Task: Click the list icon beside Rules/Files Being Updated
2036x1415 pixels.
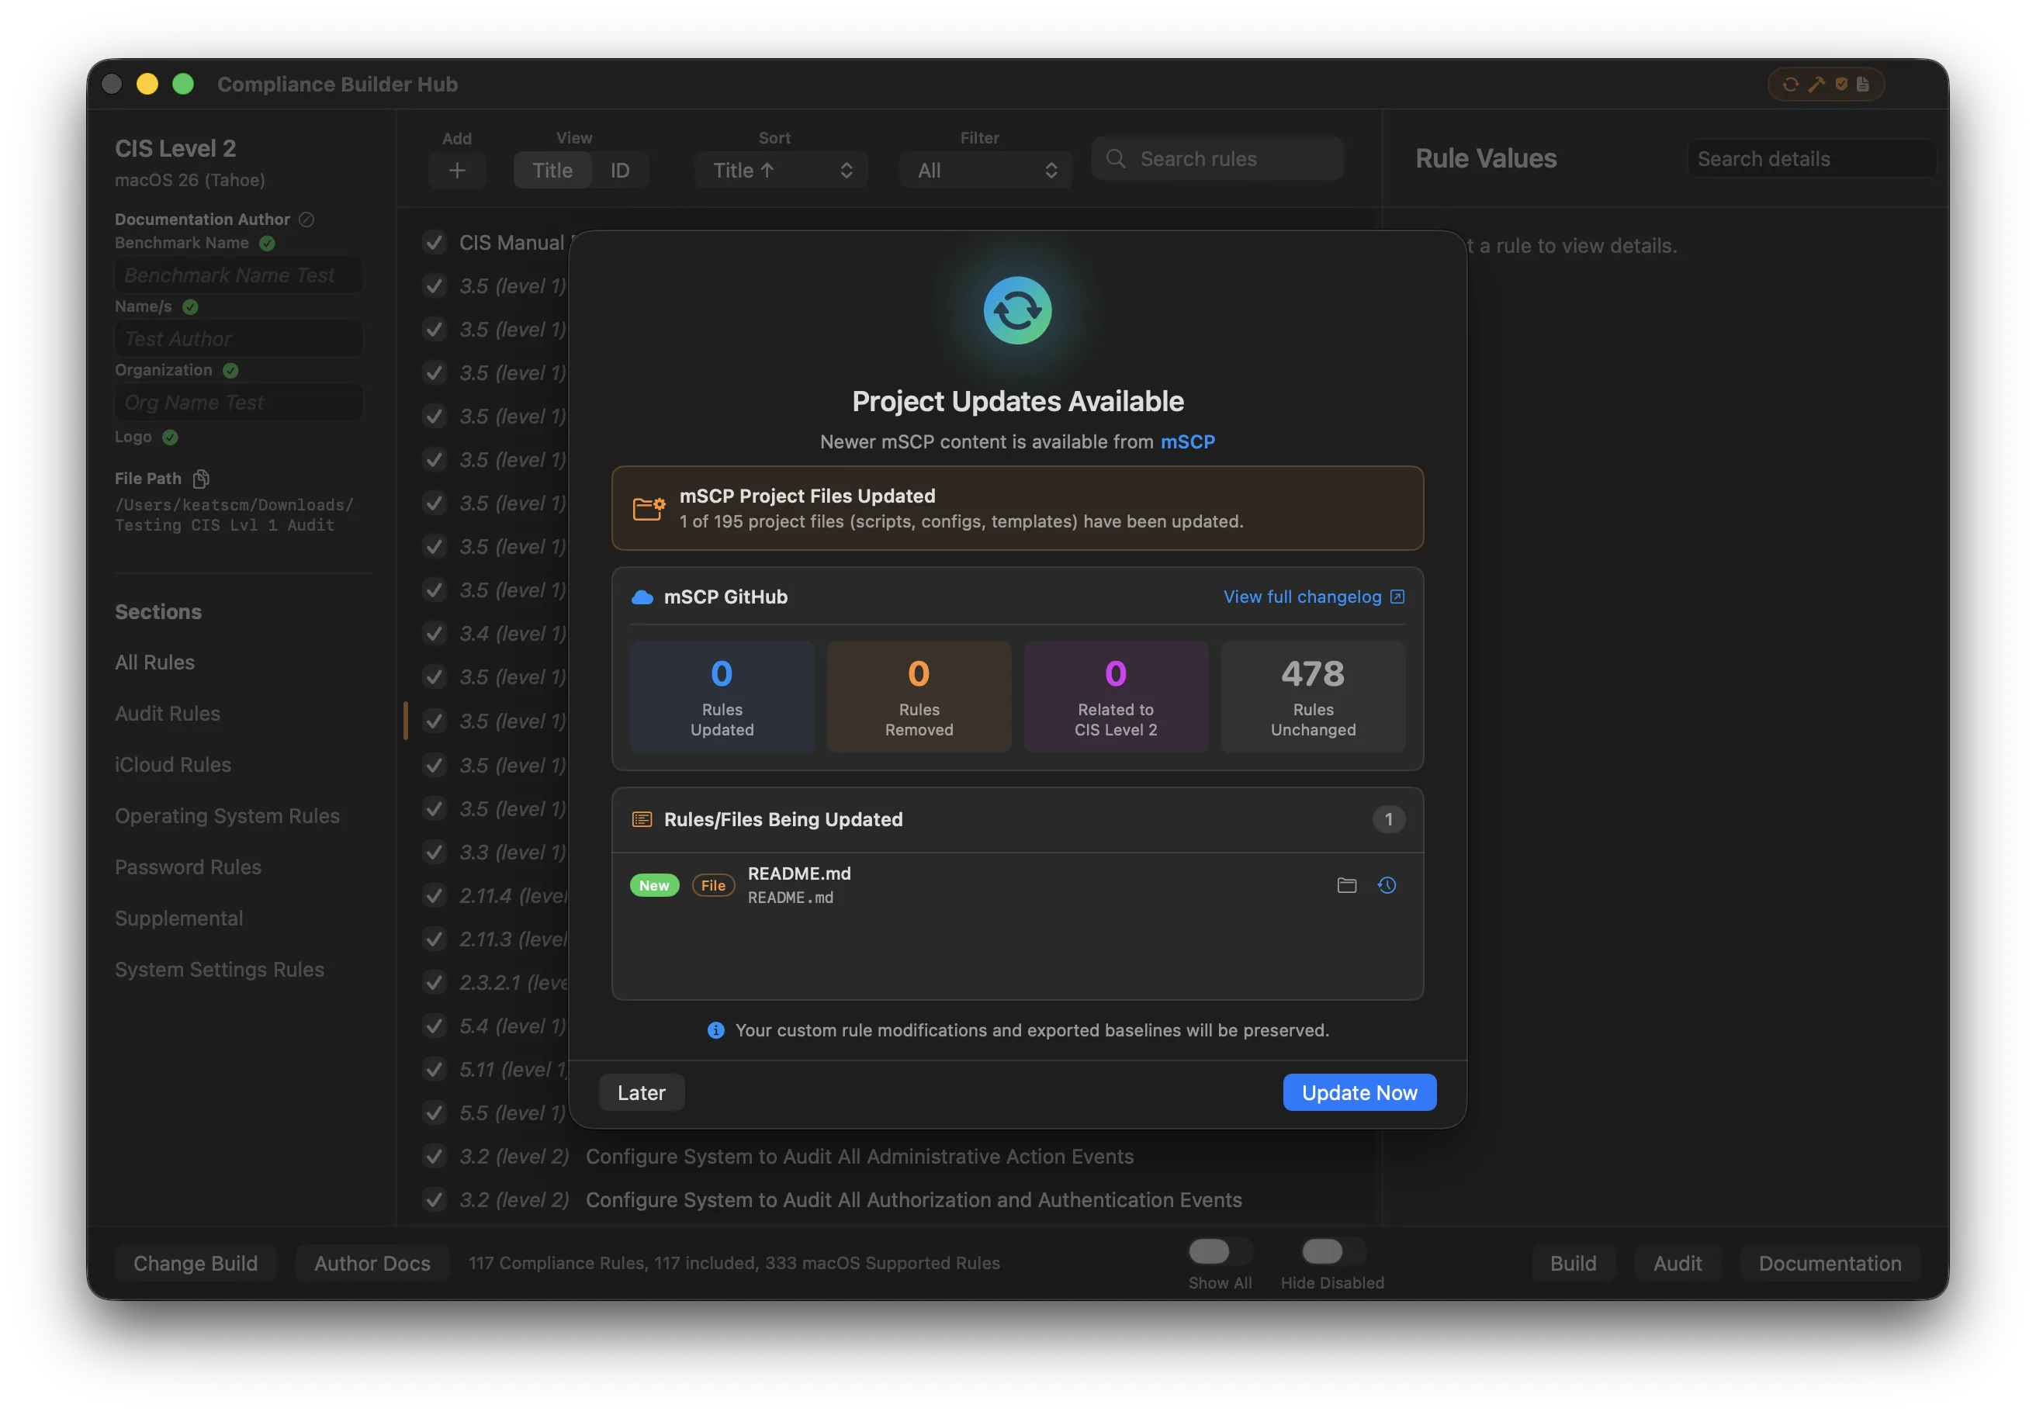Action: (642, 819)
